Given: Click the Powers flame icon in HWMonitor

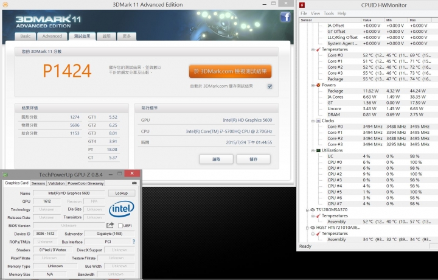Looking at the screenshot, I should pos(318,85).
